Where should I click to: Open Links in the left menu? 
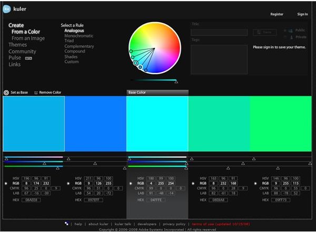[x=15, y=64]
